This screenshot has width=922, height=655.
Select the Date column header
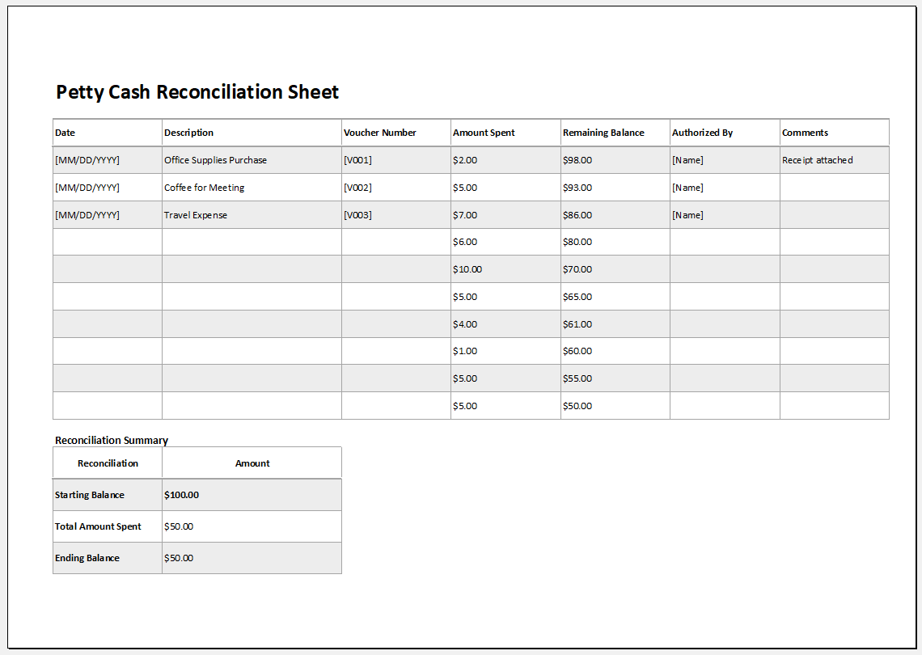pyautogui.click(x=65, y=132)
